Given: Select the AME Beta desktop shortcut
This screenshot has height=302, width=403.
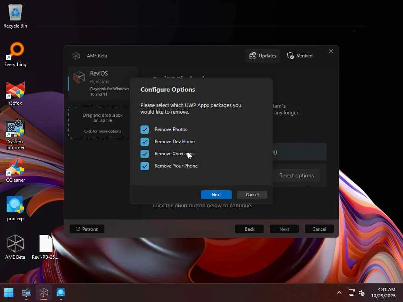Looking at the screenshot, I should pyautogui.click(x=15, y=247).
